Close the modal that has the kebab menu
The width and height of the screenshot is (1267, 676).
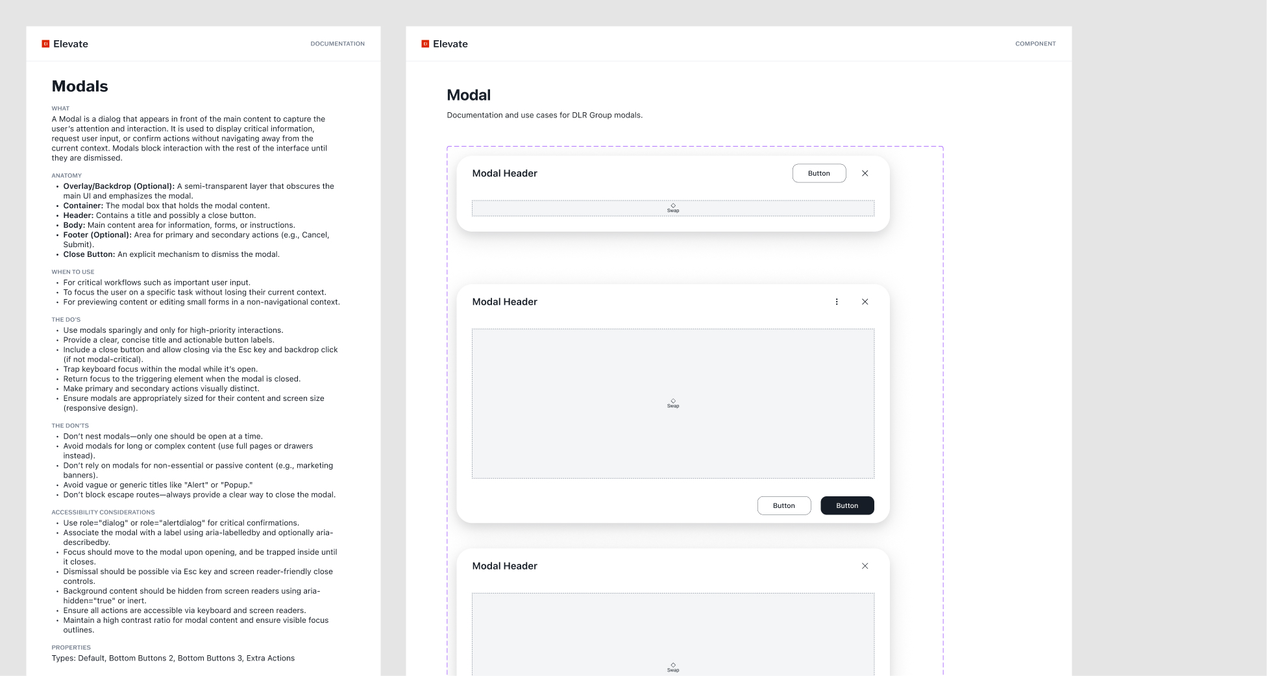coord(865,302)
